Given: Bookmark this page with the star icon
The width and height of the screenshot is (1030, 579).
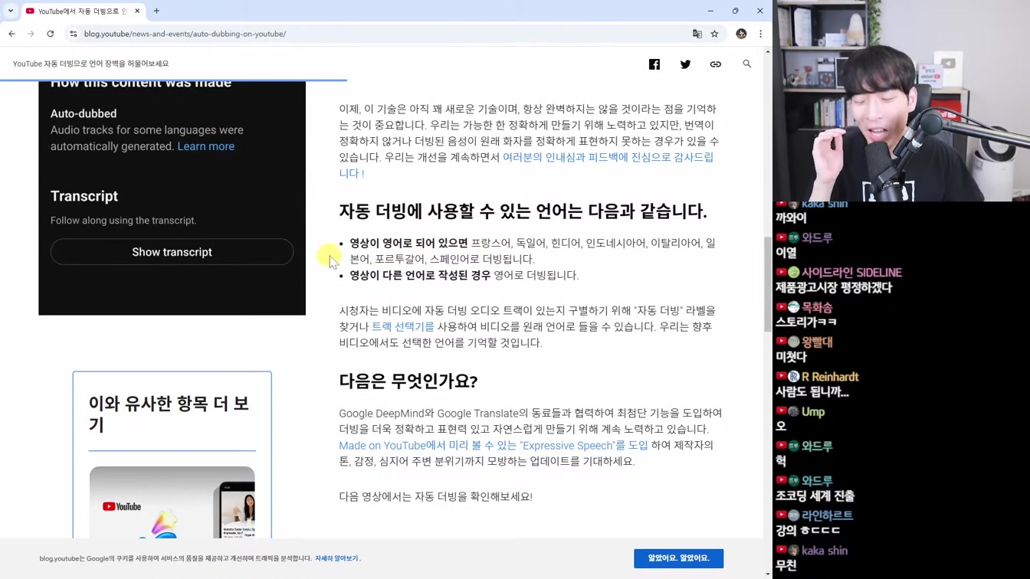Looking at the screenshot, I should point(714,34).
